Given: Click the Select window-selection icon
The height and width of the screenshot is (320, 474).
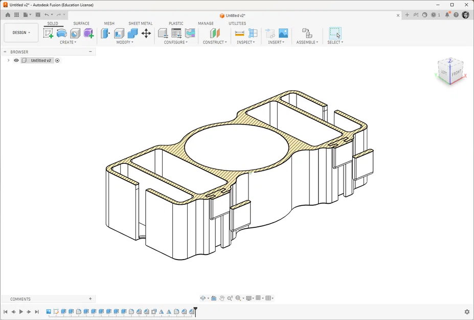Looking at the screenshot, I should tap(335, 33).
